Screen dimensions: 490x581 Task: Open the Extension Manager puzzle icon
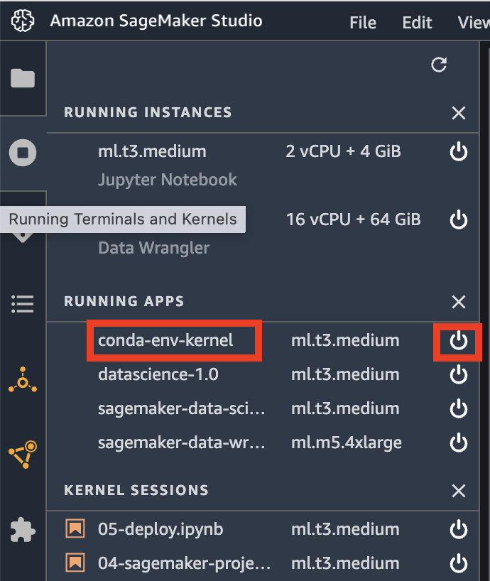(x=23, y=529)
